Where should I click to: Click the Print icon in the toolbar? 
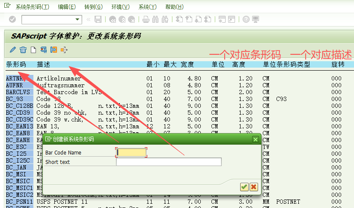[146, 19]
